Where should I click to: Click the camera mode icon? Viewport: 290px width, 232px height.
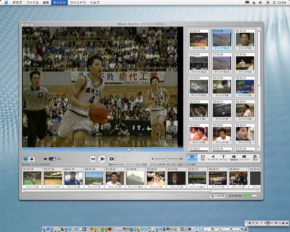tap(45, 159)
